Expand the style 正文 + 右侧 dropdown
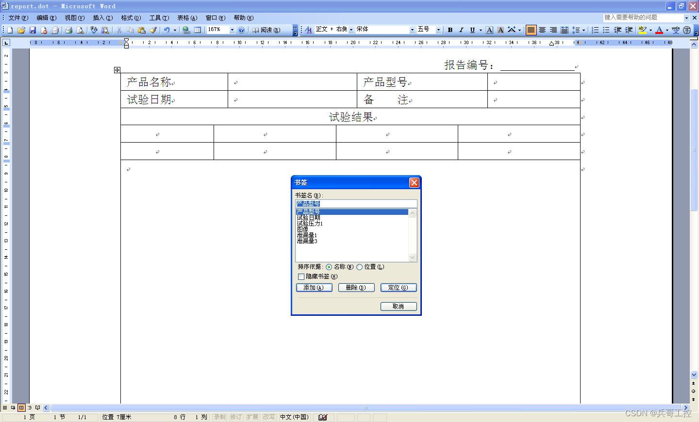The width and height of the screenshot is (699, 422). (x=351, y=30)
